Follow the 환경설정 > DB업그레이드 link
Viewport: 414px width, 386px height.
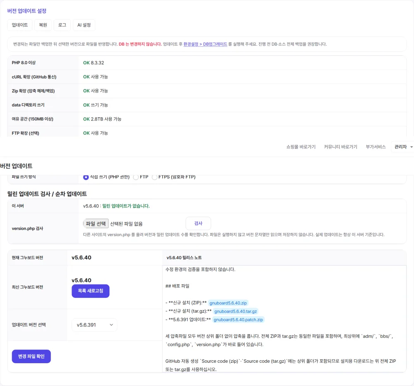pos(205,44)
